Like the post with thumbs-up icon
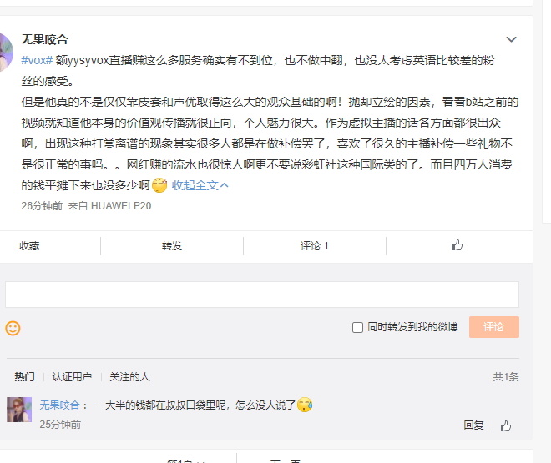Image resolution: width=551 pixels, height=463 pixels. point(457,245)
